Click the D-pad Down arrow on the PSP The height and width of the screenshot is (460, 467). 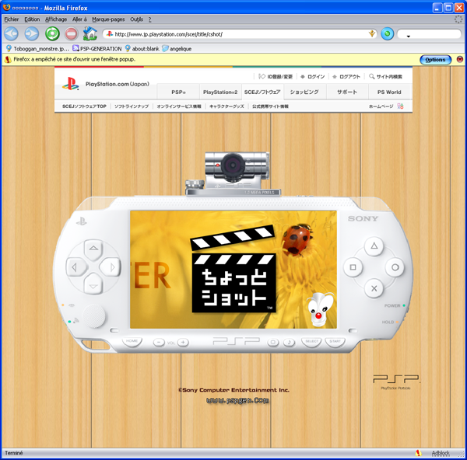coord(93,285)
